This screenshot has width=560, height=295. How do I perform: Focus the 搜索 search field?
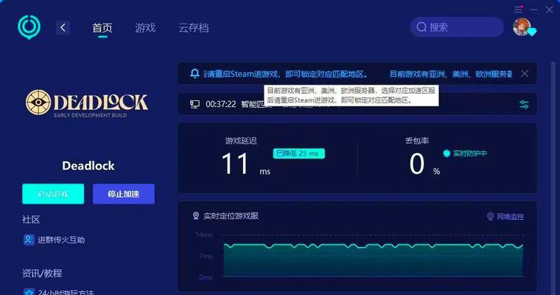457,27
